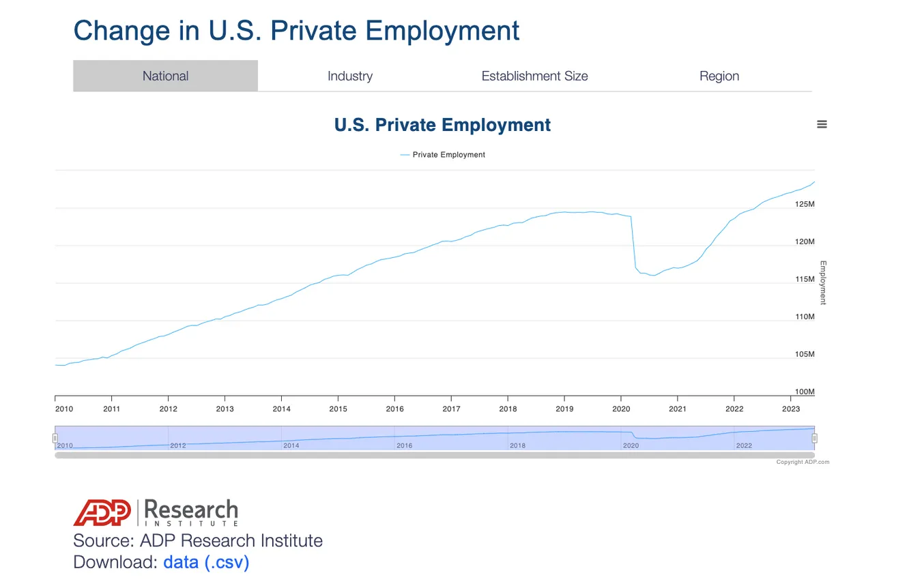Download the data (.csv) link
The height and width of the screenshot is (586, 909).
(x=206, y=562)
